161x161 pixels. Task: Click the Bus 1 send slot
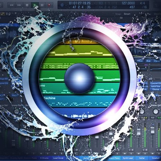[x=15, y=95]
